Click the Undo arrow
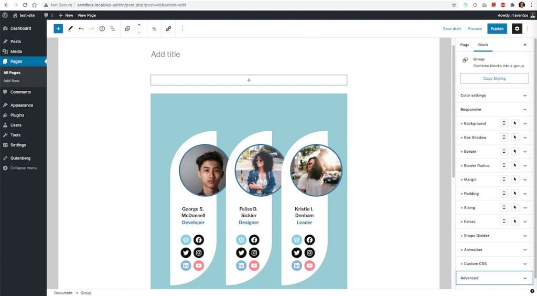 81,29
